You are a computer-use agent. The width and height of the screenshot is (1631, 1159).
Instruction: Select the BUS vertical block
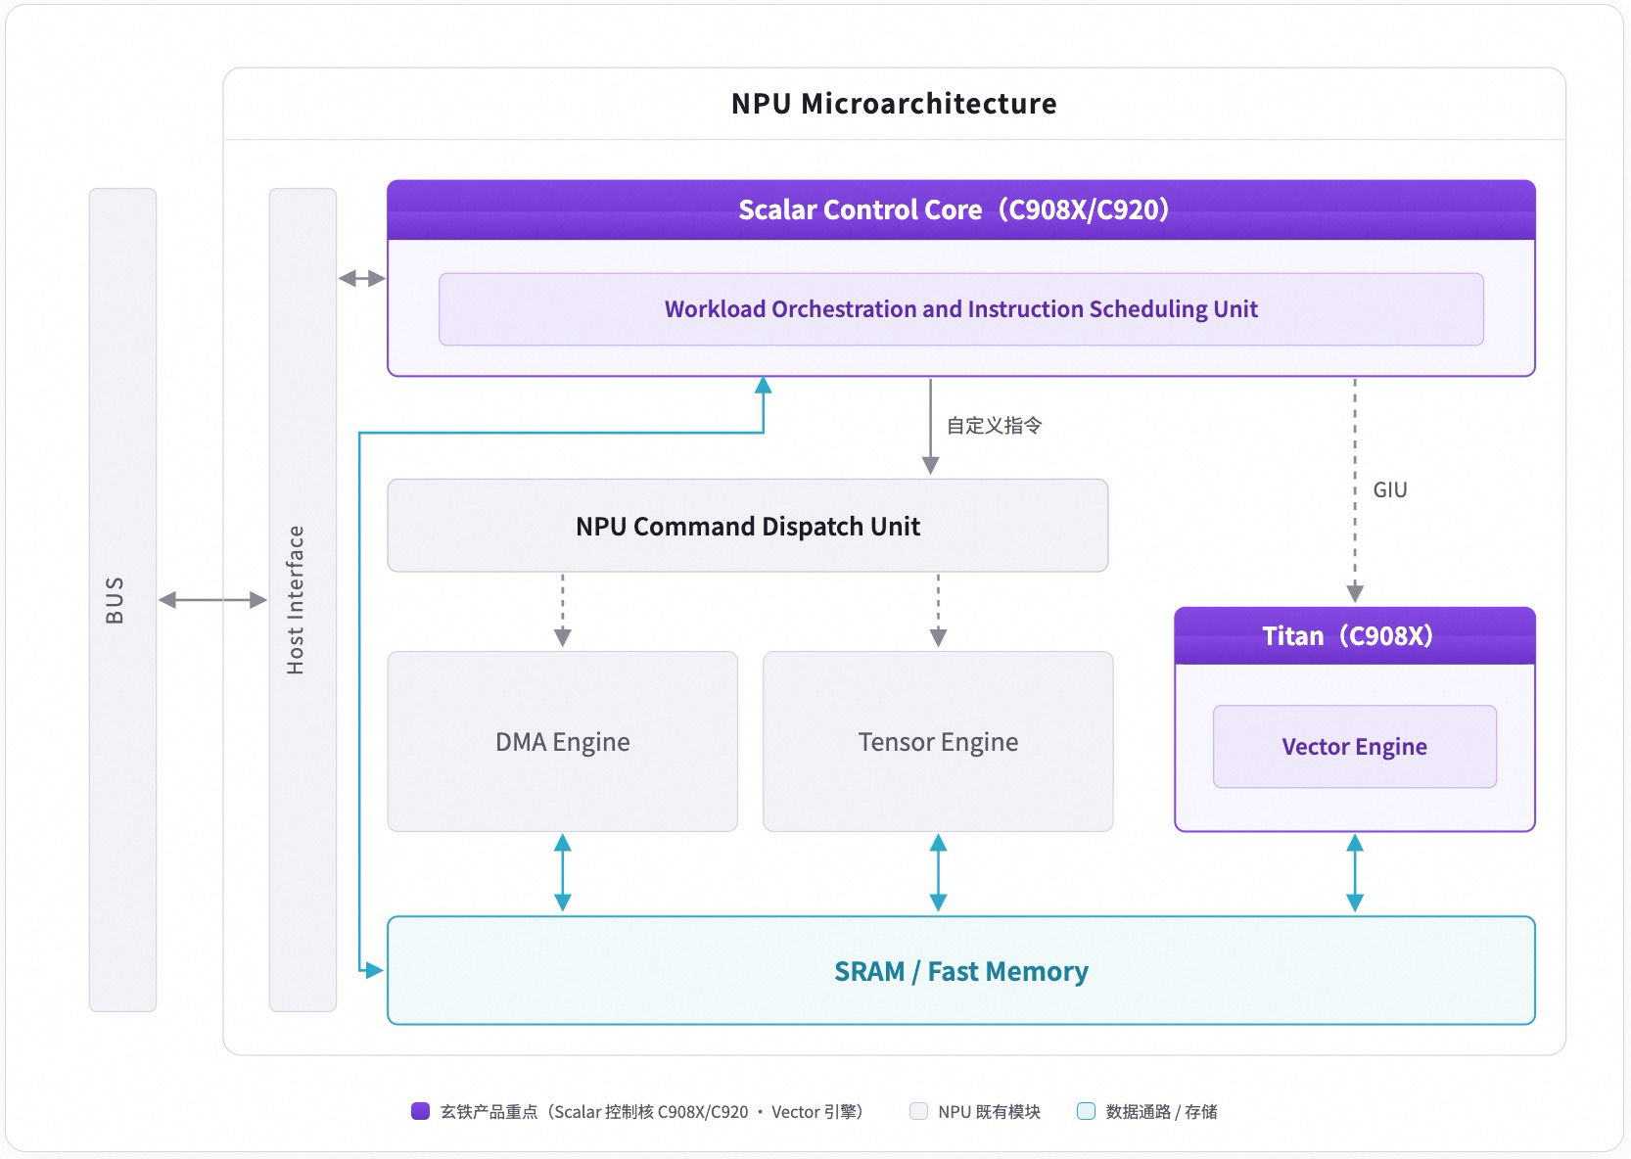pyautogui.click(x=122, y=599)
